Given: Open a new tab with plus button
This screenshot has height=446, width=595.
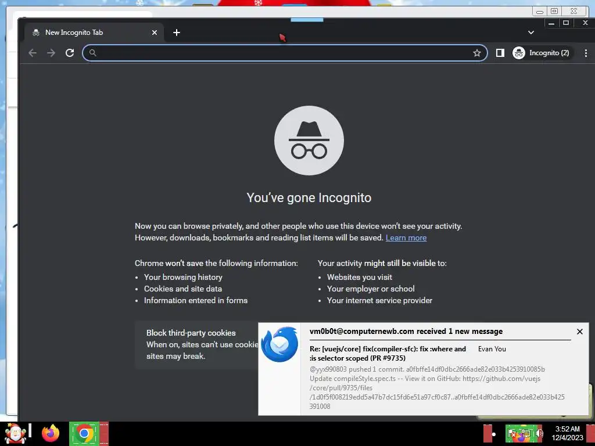Looking at the screenshot, I should (x=177, y=33).
